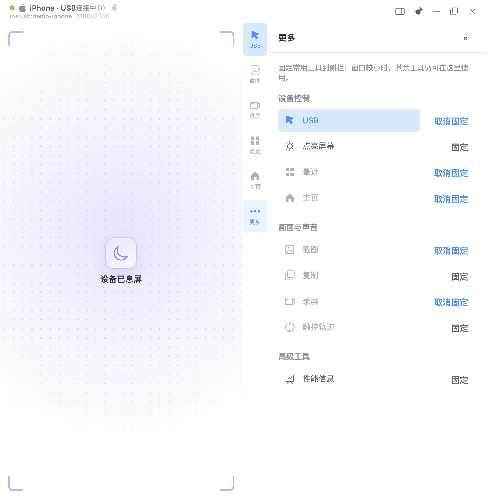Click the 主页 row in the panel

pos(349,198)
